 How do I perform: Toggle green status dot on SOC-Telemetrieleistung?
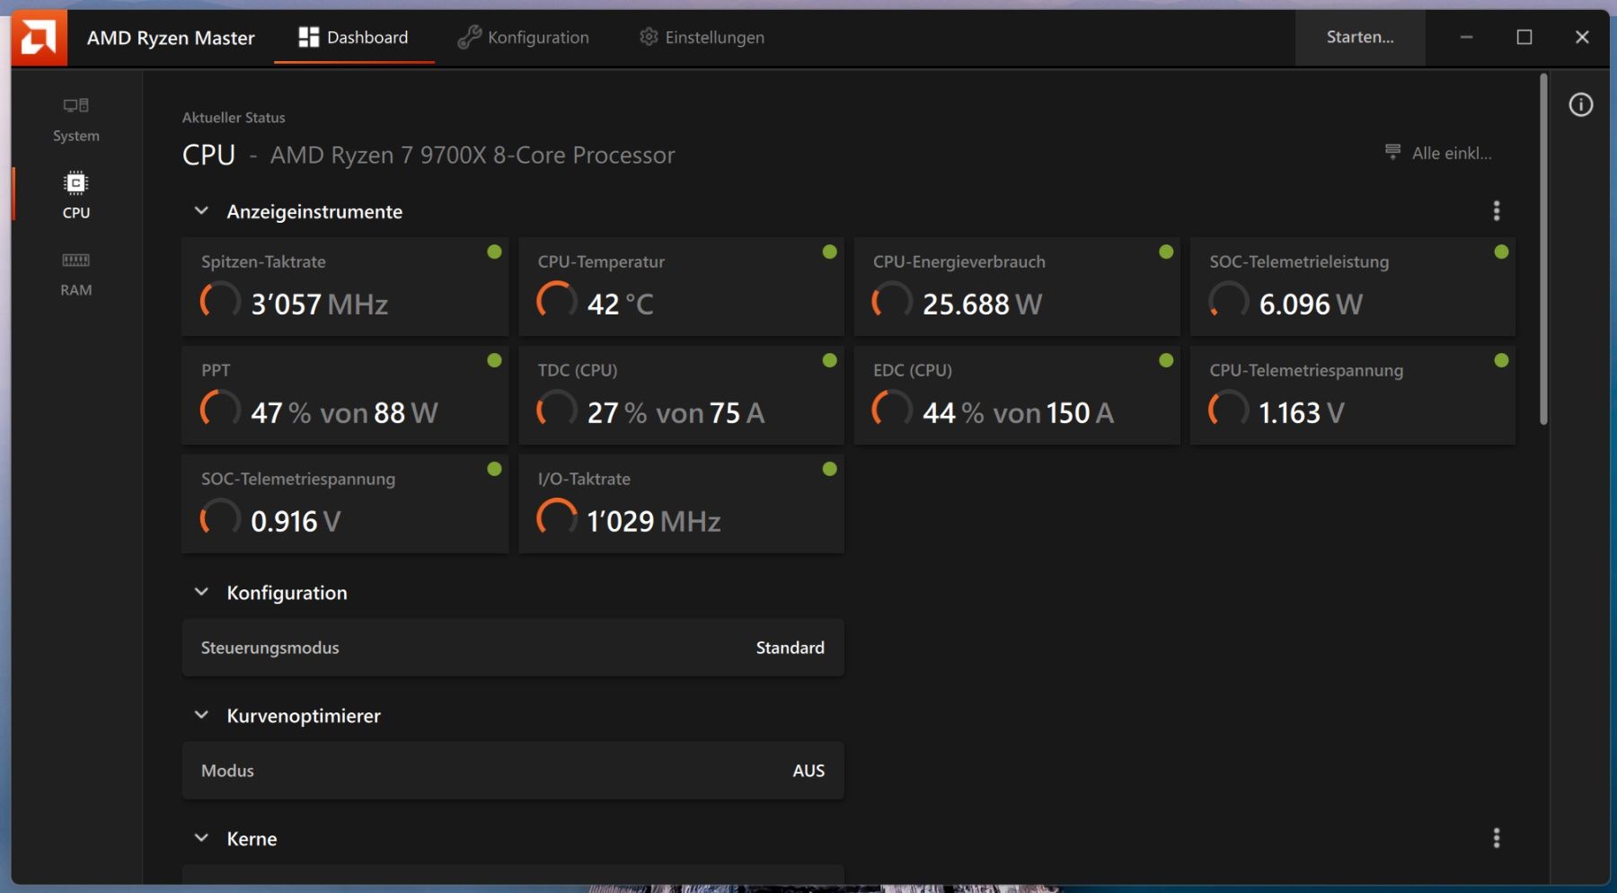click(x=1501, y=252)
